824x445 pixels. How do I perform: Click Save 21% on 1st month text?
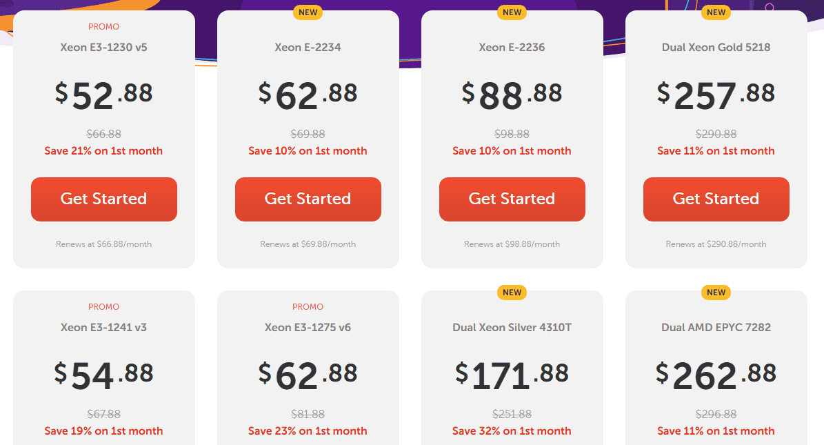point(103,150)
